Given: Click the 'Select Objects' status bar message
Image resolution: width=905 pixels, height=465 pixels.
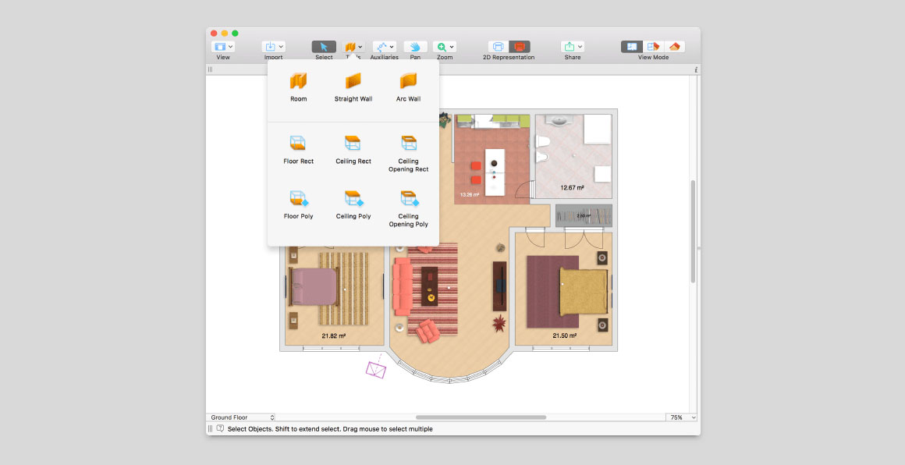Looking at the screenshot, I should pyautogui.click(x=330, y=429).
